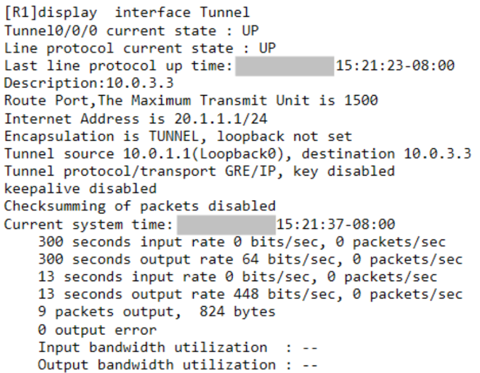Screen dimensions: 480x373
Task: Click the 300 seconds output rate 64 bits/sec line
Action: pyautogui.click(x=250, y=260)
